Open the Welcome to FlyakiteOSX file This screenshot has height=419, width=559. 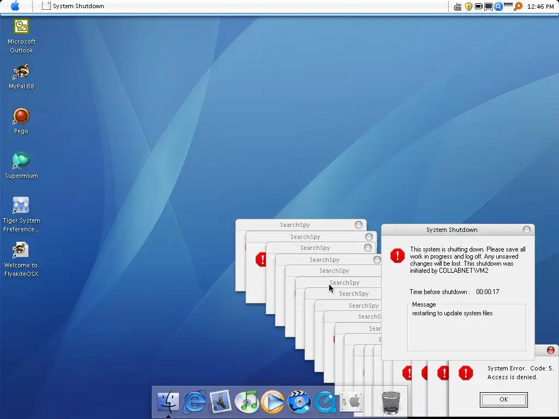coord(21,259)
